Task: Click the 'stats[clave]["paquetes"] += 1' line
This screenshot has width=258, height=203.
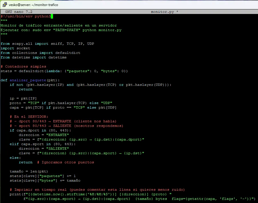Action: [x=42, y=176]
